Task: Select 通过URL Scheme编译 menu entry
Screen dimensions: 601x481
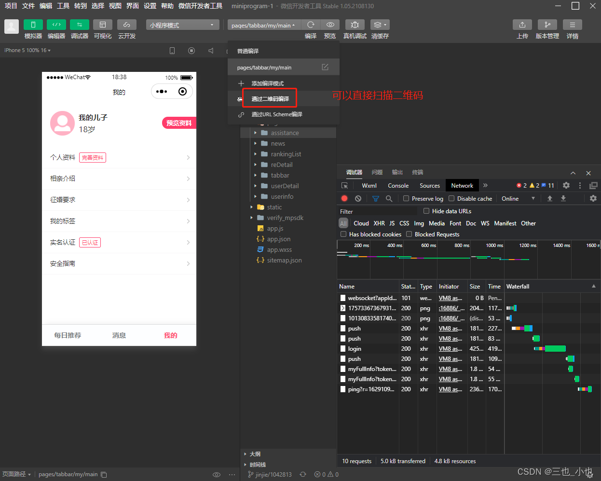Action: (x=277, y=114)
